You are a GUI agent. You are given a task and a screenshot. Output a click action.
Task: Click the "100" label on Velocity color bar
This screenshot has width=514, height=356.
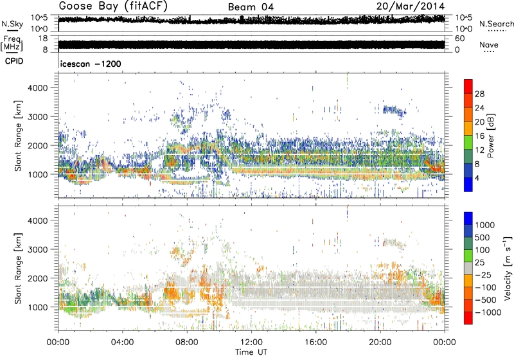point(482,250)
